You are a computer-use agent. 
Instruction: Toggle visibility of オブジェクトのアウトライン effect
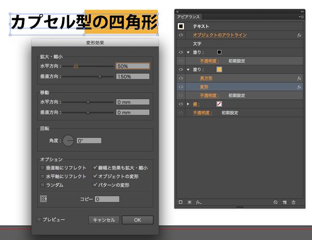coord(181,35)
